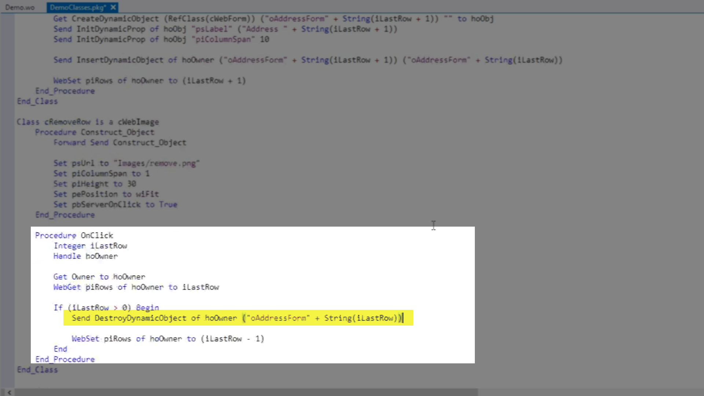Click final 'End_Class' line at bottom
The width and height of the screenshot is (704, 396).
pyautogui.click(x=37, y=370)
